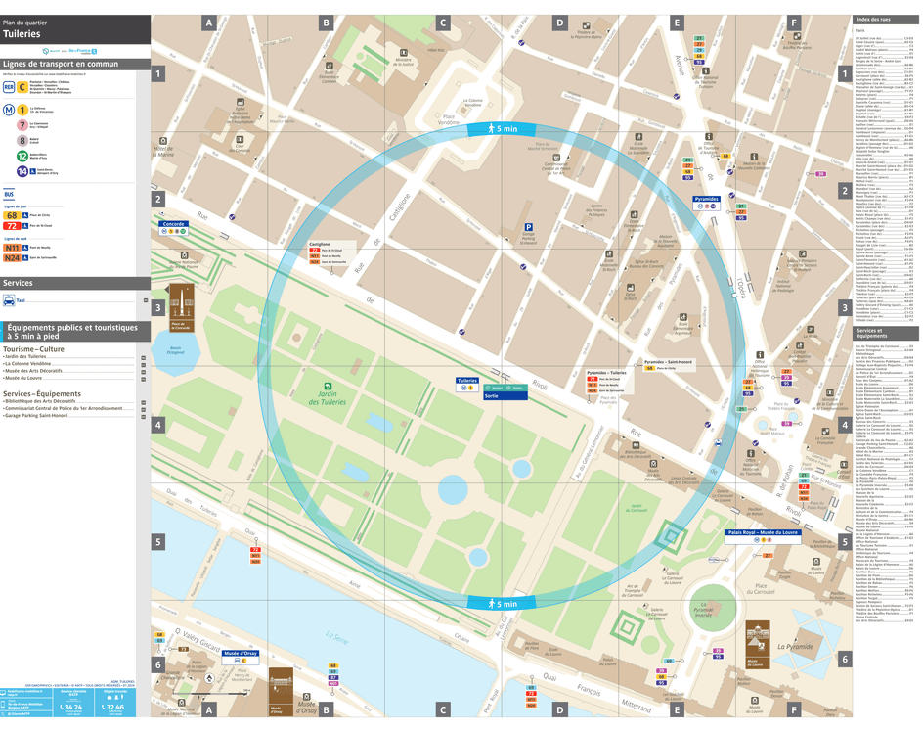Click the Metro line 1 icon
Viewport: 923px width, 732px height.
point(22,110)
